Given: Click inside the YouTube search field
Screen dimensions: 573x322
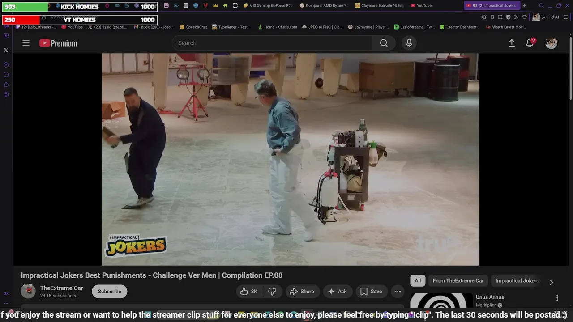Looking at the screenshot, I should (x=272, y=43).
